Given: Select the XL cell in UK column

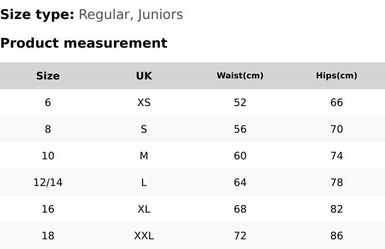Looking at the screenshot, I should (144, 210).
